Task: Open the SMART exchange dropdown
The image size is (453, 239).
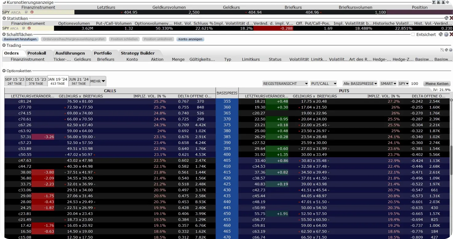Action: point(388,84)
